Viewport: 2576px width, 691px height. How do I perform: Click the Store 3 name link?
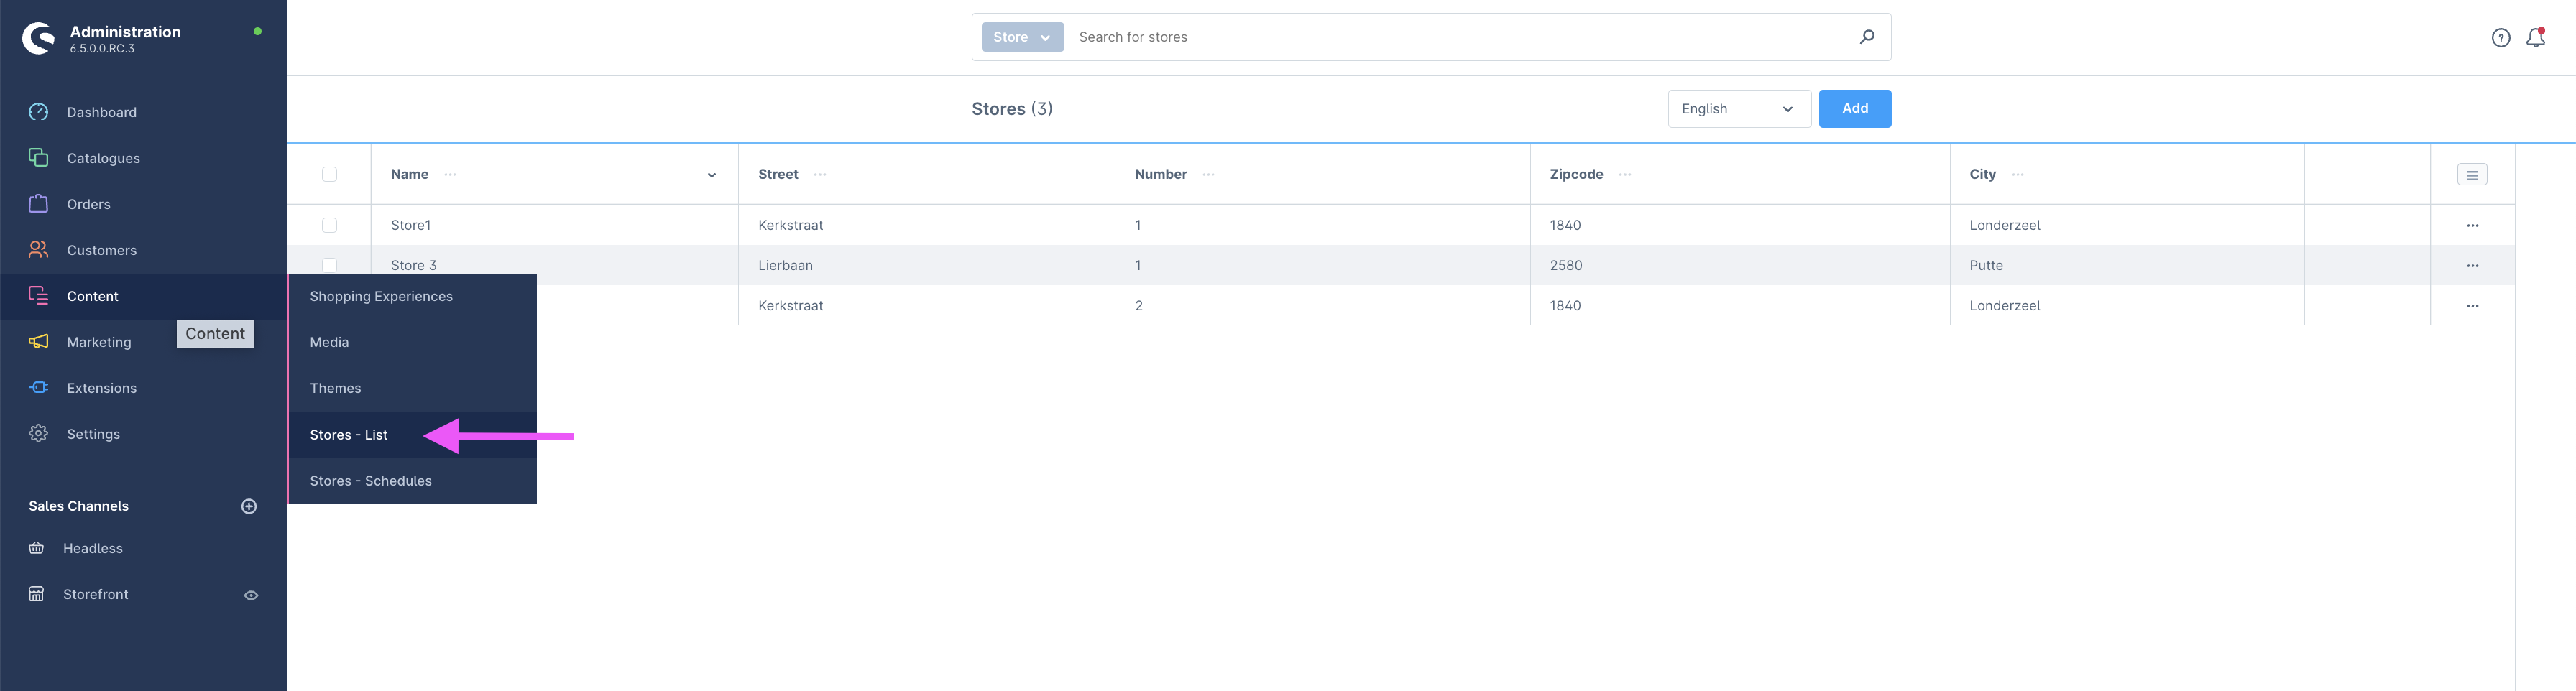click(x=413, y=266)
